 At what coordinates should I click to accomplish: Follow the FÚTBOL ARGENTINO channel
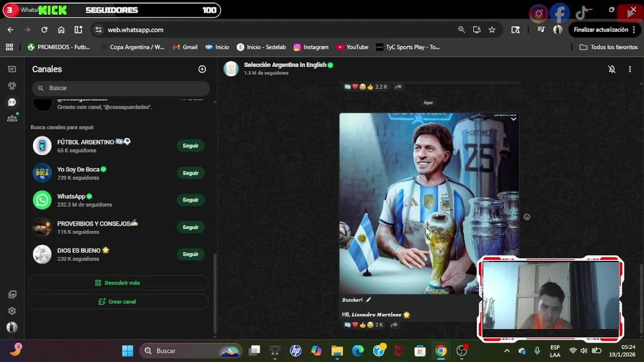click(x=191, y=146)
